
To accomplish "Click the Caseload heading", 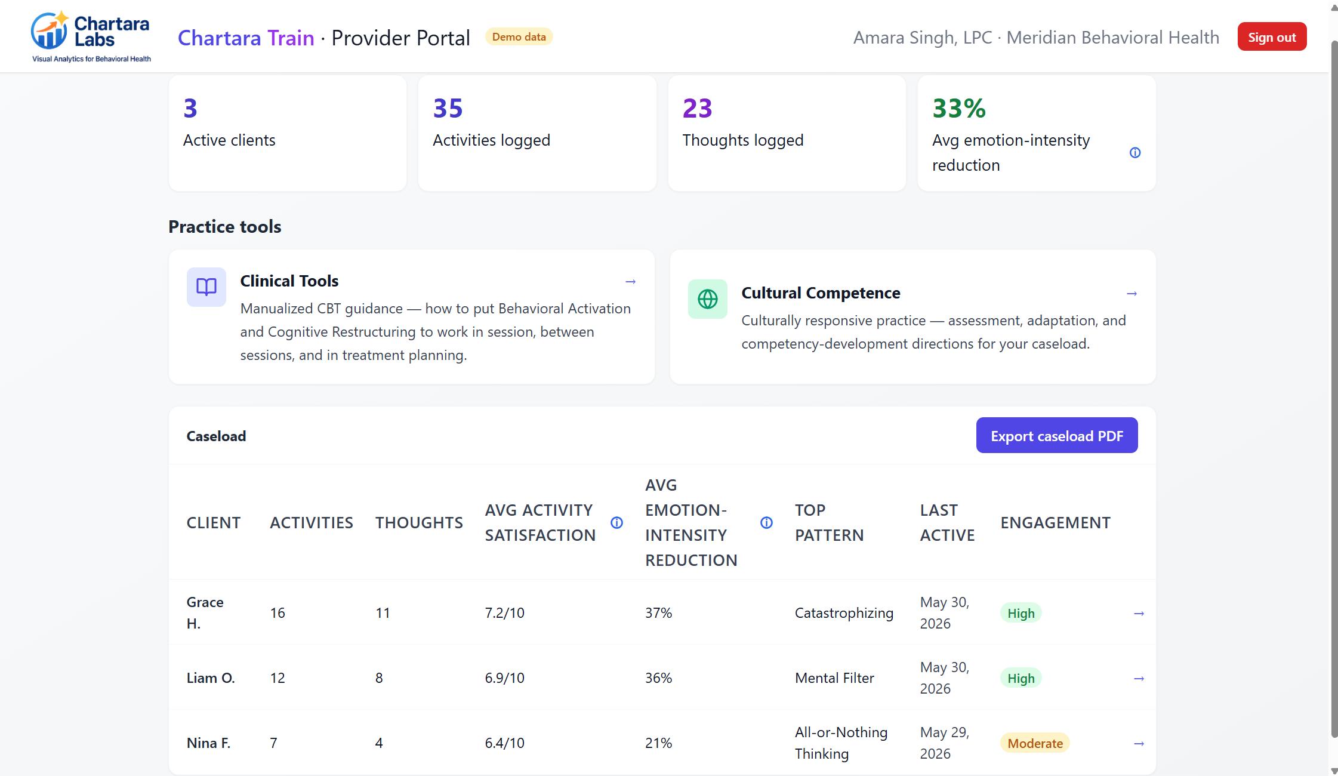I will [216, 436].
